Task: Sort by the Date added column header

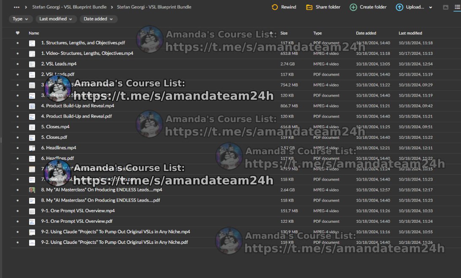Action: pyautogui.click(x=366, y=33)
